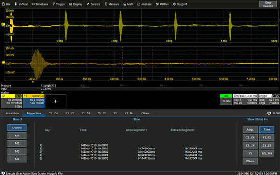Click the 16.749804 ms since Segment 1 value
Viewport: 280px width, 175px height.
pos(147,148)
